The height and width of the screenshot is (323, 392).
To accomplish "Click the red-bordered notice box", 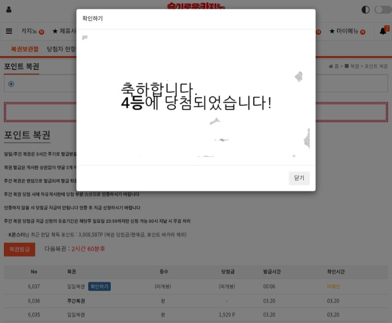I will point(39,112).
